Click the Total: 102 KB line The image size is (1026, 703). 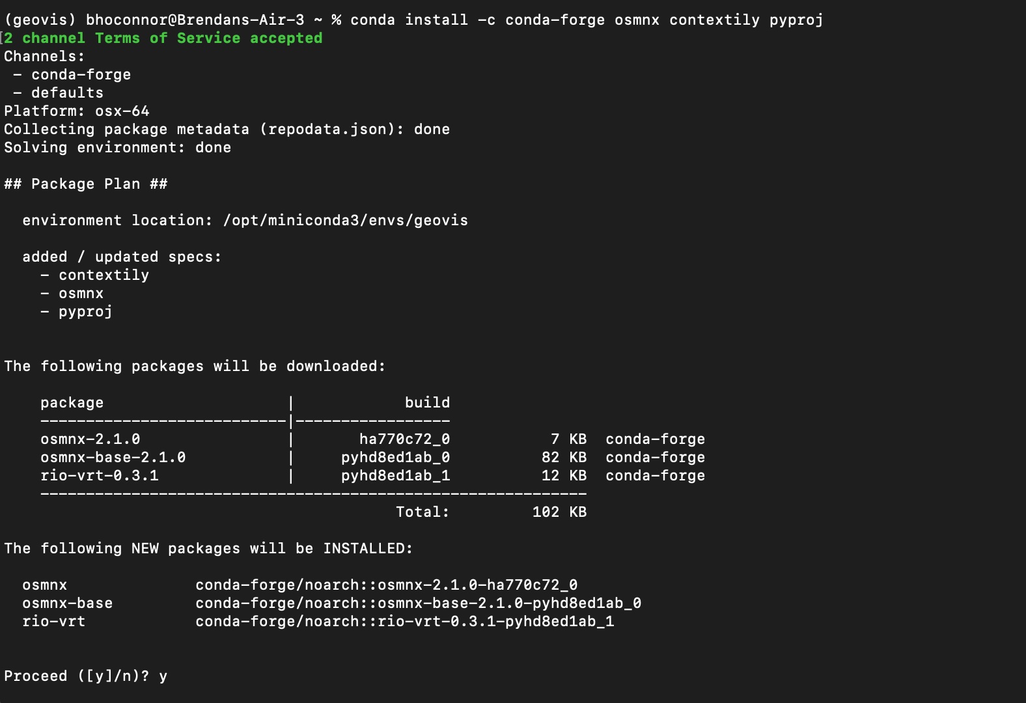click(491, 512)
